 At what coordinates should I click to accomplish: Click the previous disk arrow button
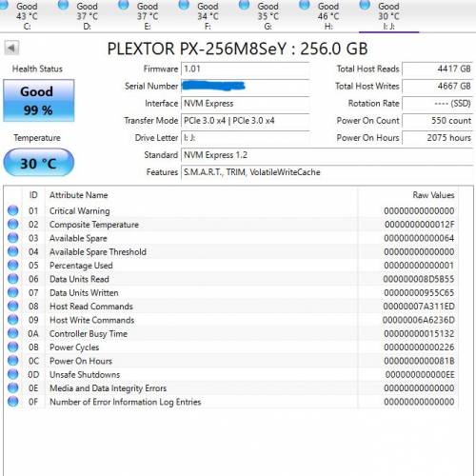click(11, 49)
